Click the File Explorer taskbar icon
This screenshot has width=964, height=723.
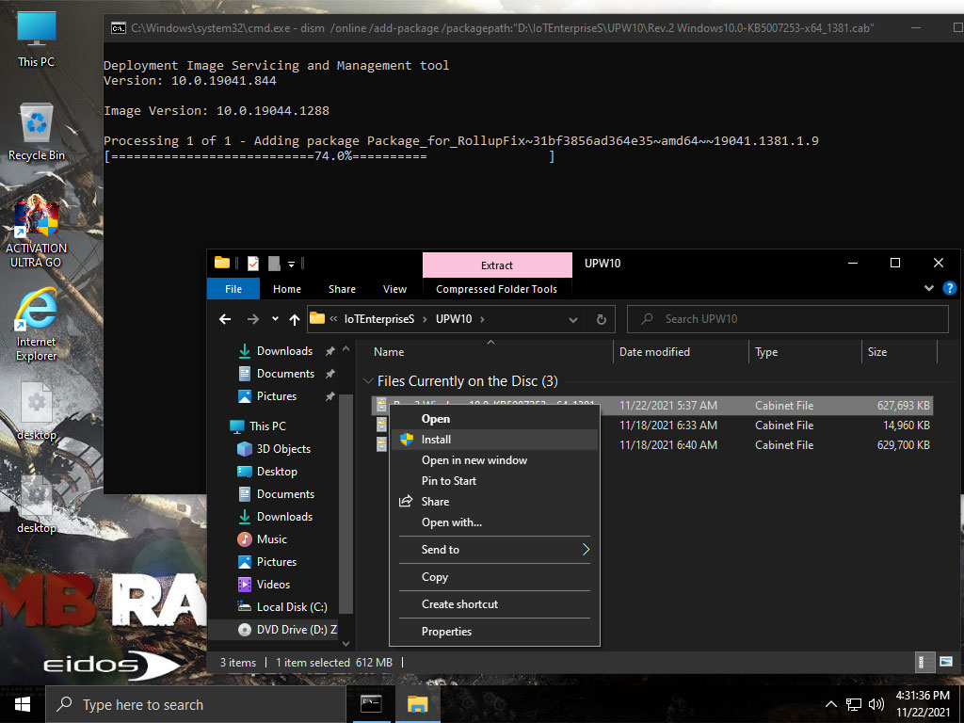417,704
